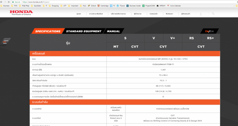This screenshot has height=126, width=238.
Task: Open the Shopping bookmarks folder
Action: (54, 6)
